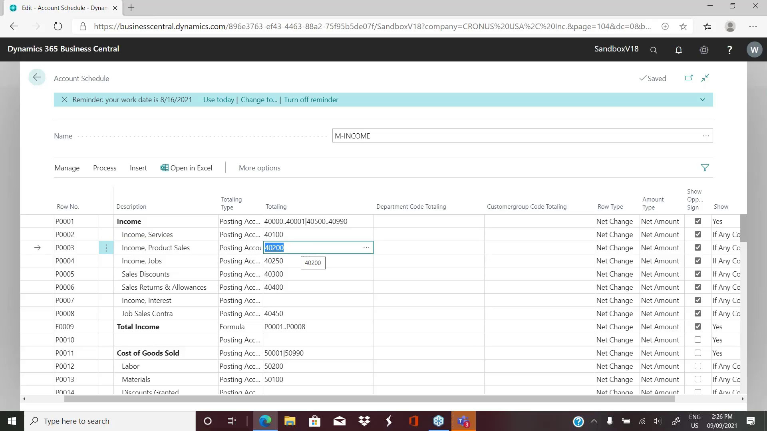Screen dimensions: 767x431
Task: Open Name field assist ellipsis
Action: pyautogui.click(x=706, y=136)
